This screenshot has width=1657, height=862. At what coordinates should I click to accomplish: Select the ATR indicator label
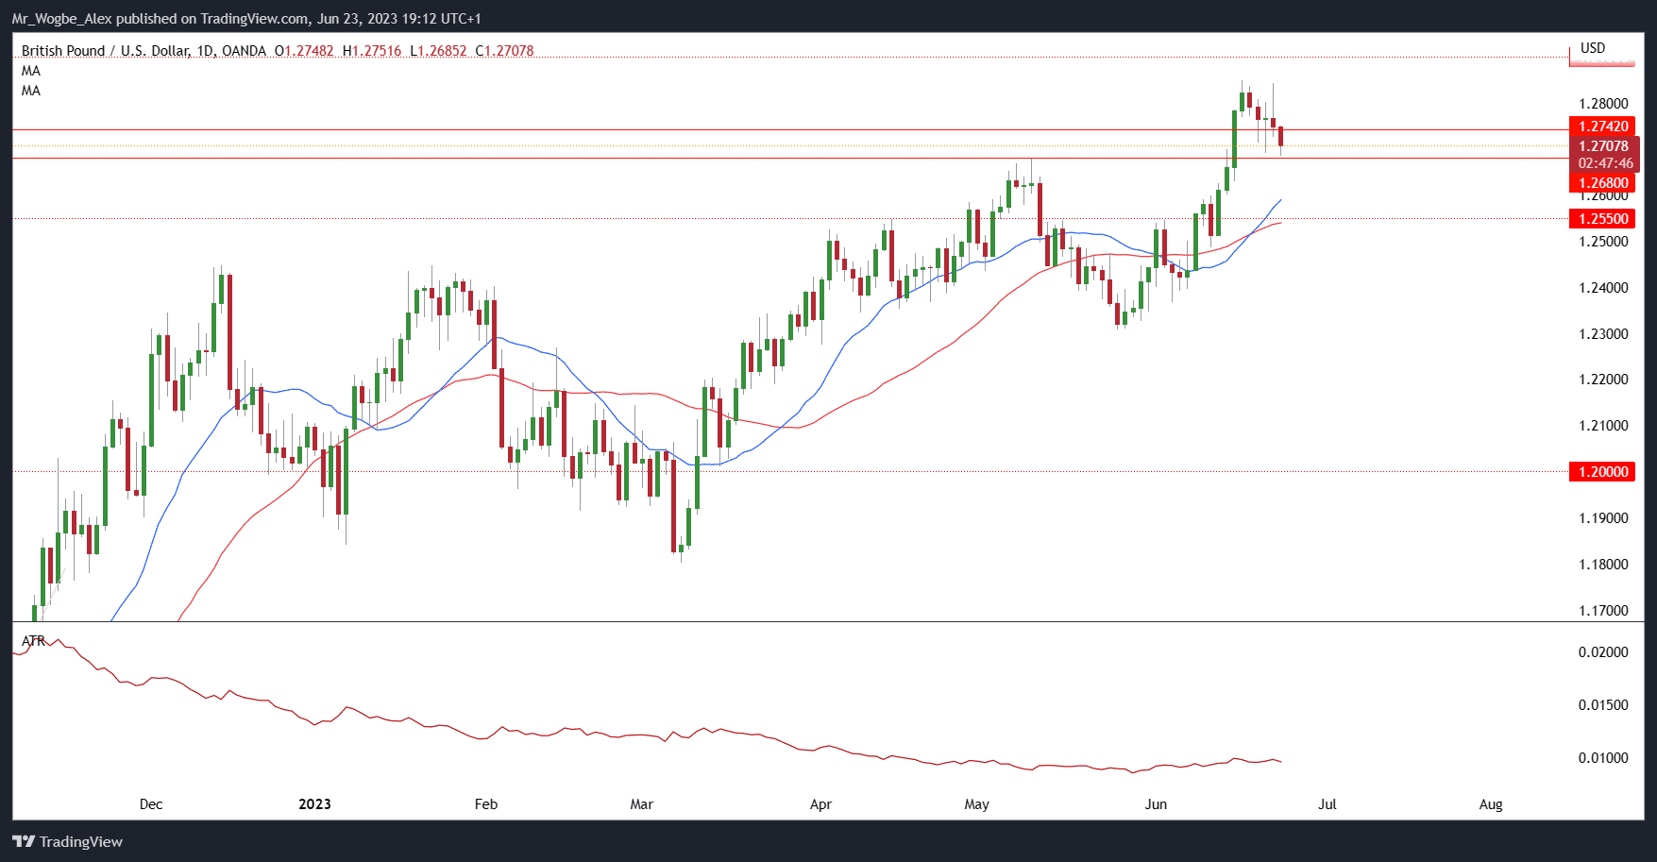pyautogui.click(x=33, y=641)
